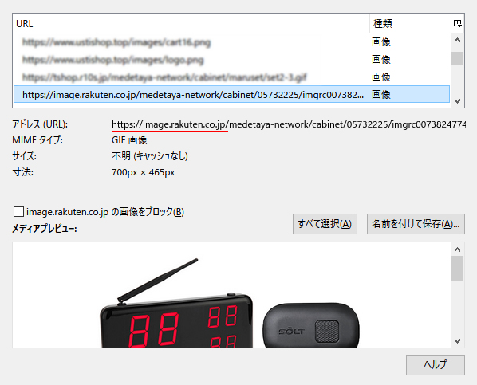Sort by the 種類 column header
The image size is (477, 385).
pyautogui.click(x=410, y=23)
